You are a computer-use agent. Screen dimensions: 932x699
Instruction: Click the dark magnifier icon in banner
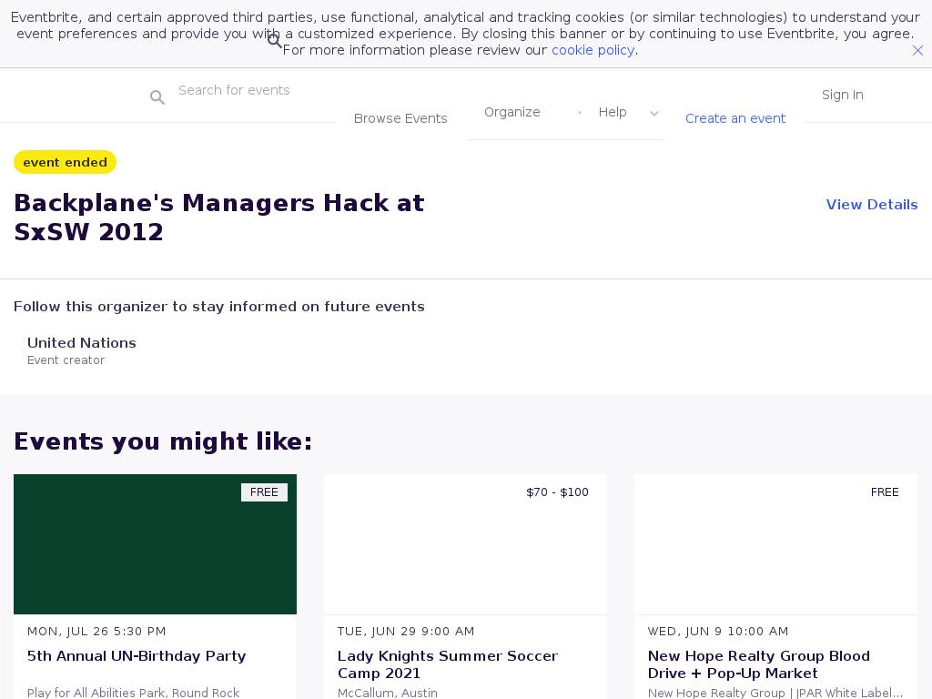[274, 41]
